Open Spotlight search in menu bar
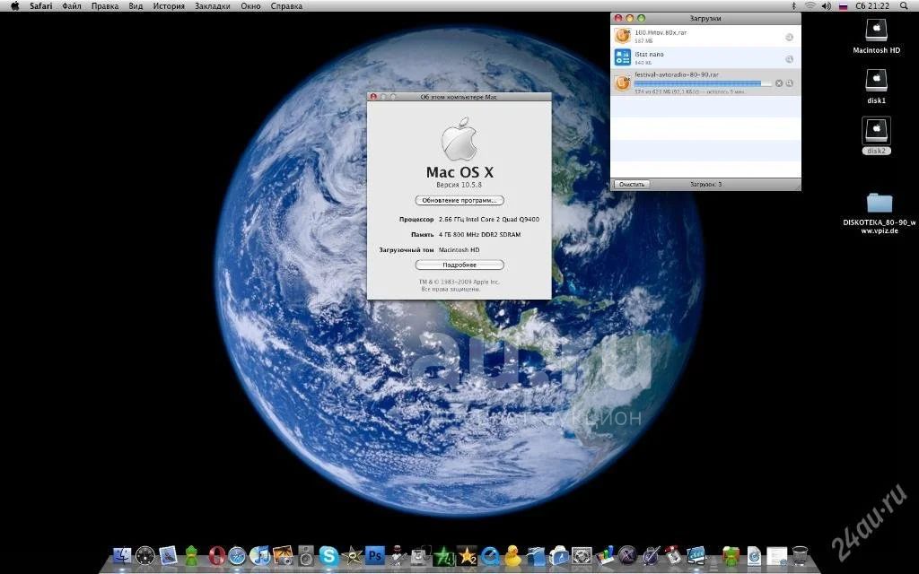 pos(905,6)
